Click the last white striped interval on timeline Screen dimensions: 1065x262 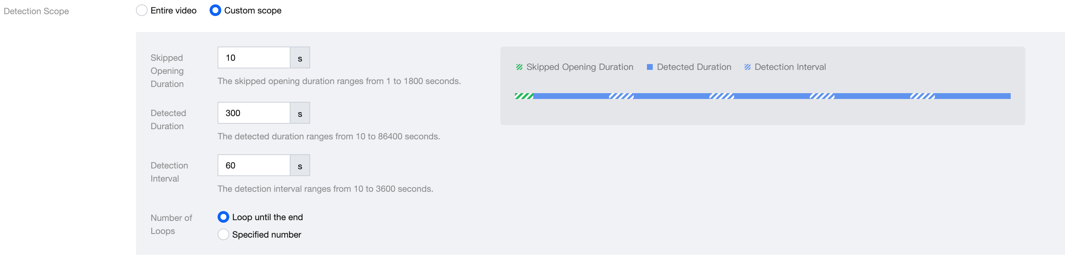pyautogui.click(x=922, y=96)
